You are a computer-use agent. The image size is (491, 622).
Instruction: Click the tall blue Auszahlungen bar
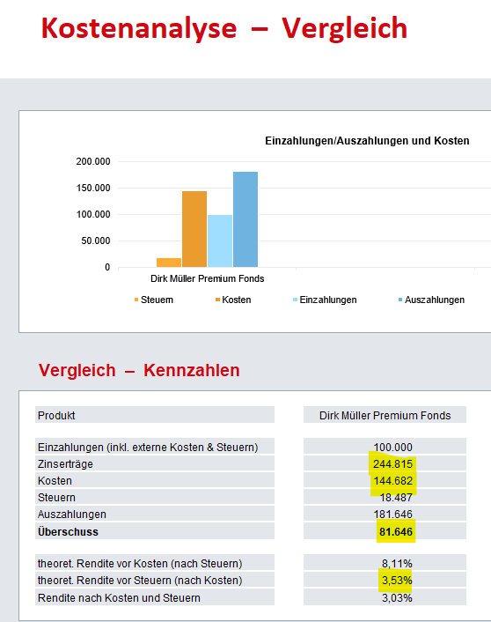(x=245, y=219)
